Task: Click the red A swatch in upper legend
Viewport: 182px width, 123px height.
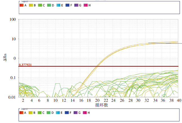Action: coord(22,5)
